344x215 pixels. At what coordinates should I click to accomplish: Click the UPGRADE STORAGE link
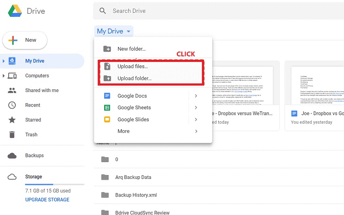tap(47, 200)
